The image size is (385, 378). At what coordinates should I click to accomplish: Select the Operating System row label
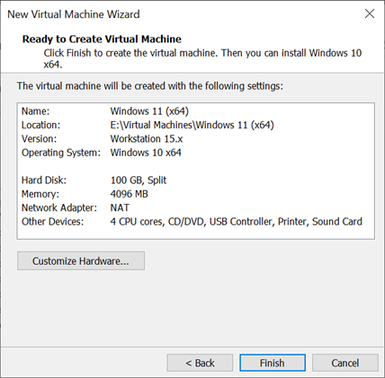tap(61, 153)
